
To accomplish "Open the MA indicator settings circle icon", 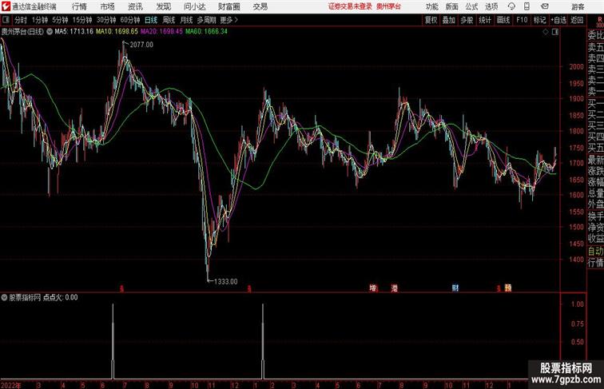I will point(50,32).
